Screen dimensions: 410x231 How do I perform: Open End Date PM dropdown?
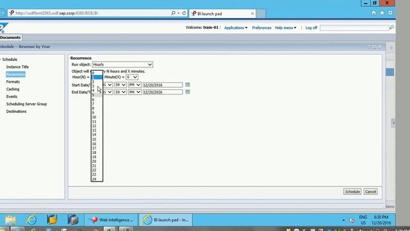click(x=135, y=92)
